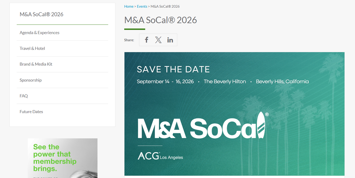
Task: Click the M&A SoCal® 2026 sidebar heading
Action: tap(41, 14)
